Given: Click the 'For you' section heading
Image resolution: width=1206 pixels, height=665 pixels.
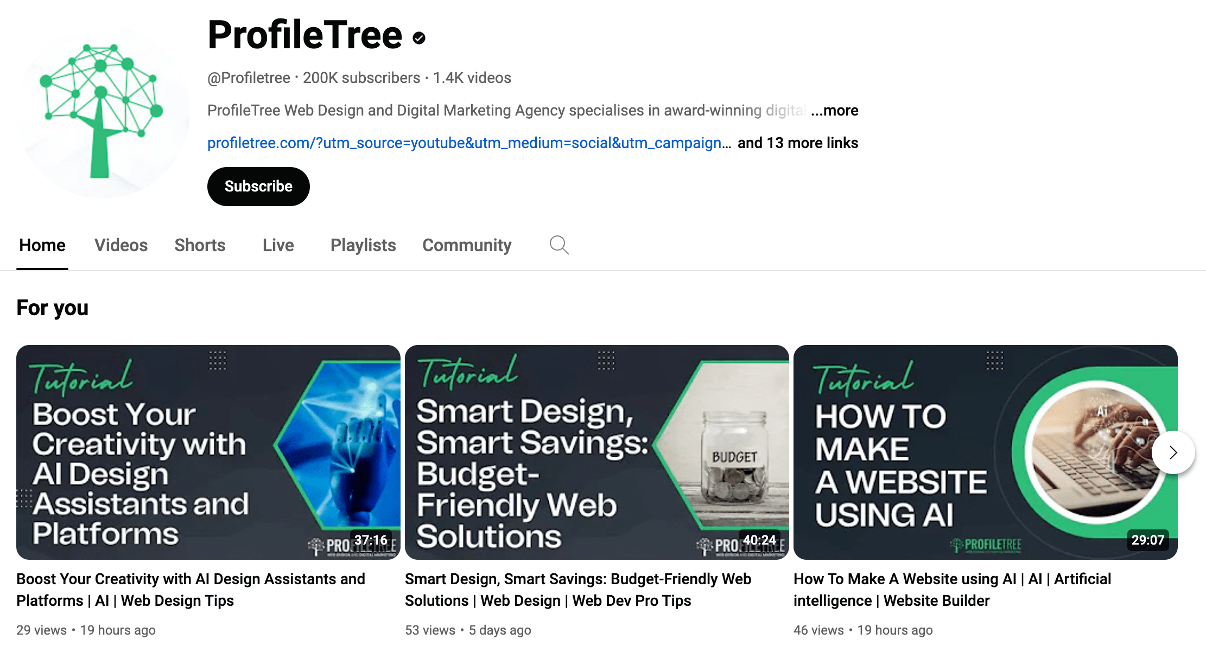Looking at the screenshot, I should 53,308.
